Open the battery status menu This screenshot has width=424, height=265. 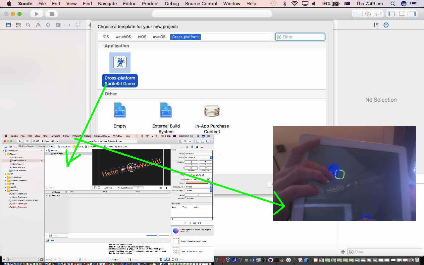331,4
